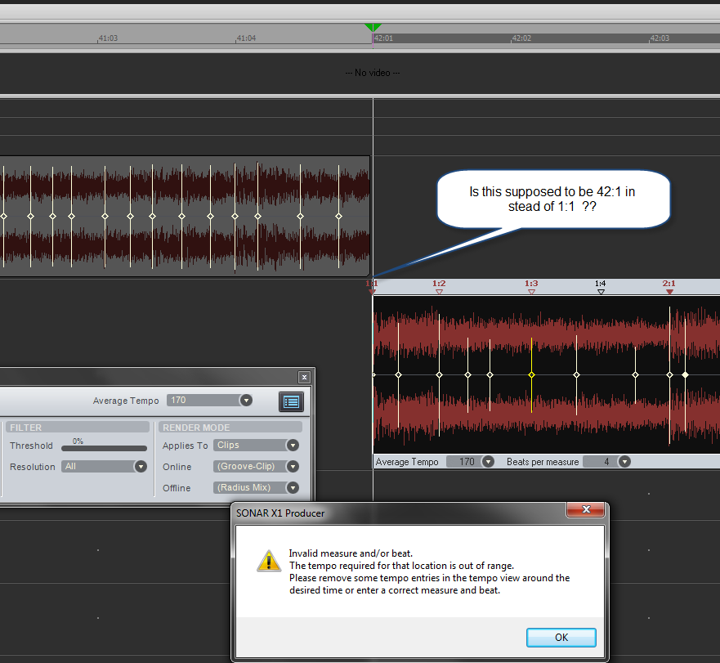Open Beats per measure dropdown on clip

[624, 462]
